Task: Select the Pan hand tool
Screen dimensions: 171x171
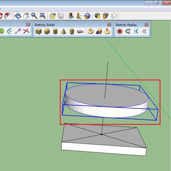Action: point(26,16)
